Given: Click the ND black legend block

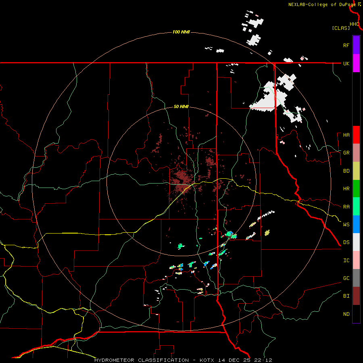Looking at the screenshot, I should pos(356,314).
